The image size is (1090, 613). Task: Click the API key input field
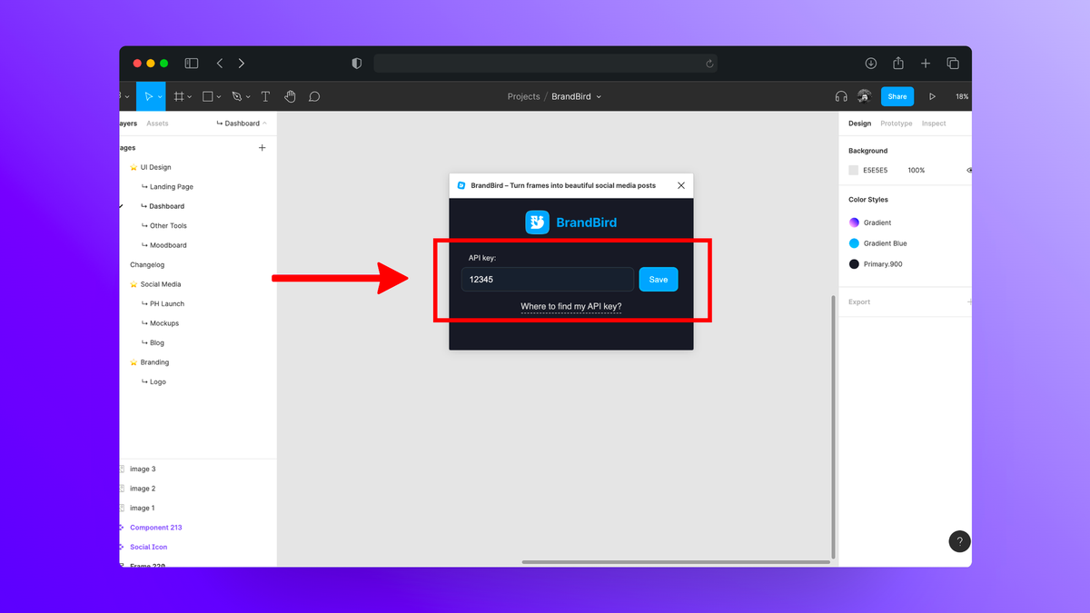[548, 280]
